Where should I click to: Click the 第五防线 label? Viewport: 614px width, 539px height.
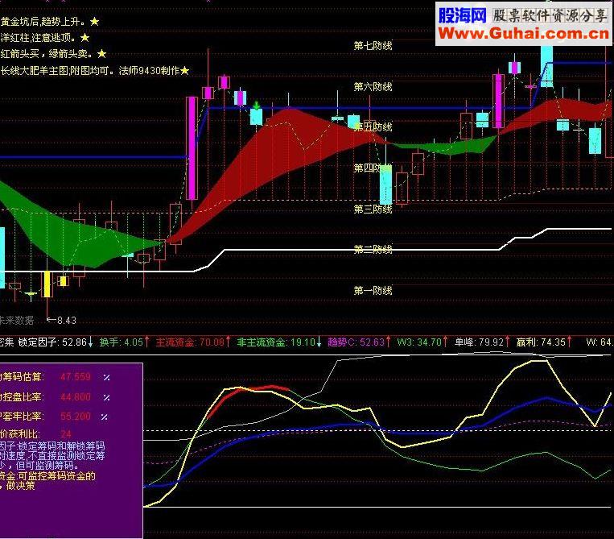pyautogui.click(x=373, y=127)
